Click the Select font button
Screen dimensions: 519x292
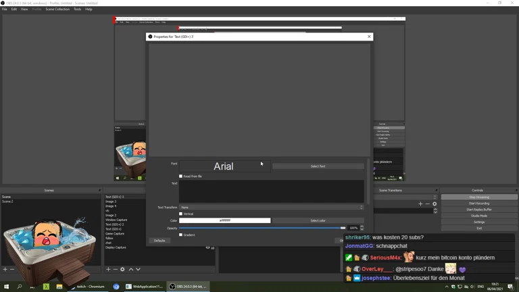coord(318,166)
